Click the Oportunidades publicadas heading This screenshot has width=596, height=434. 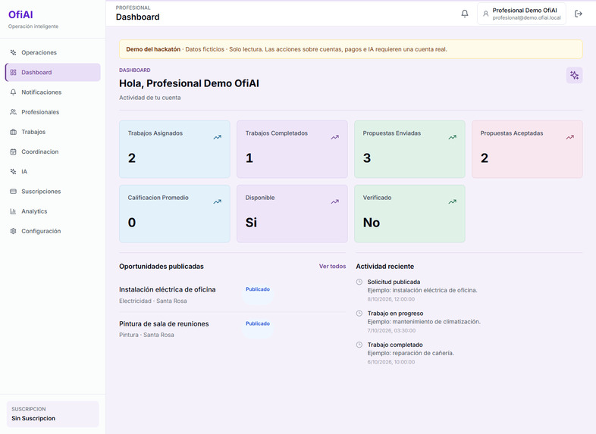(162, 267)
